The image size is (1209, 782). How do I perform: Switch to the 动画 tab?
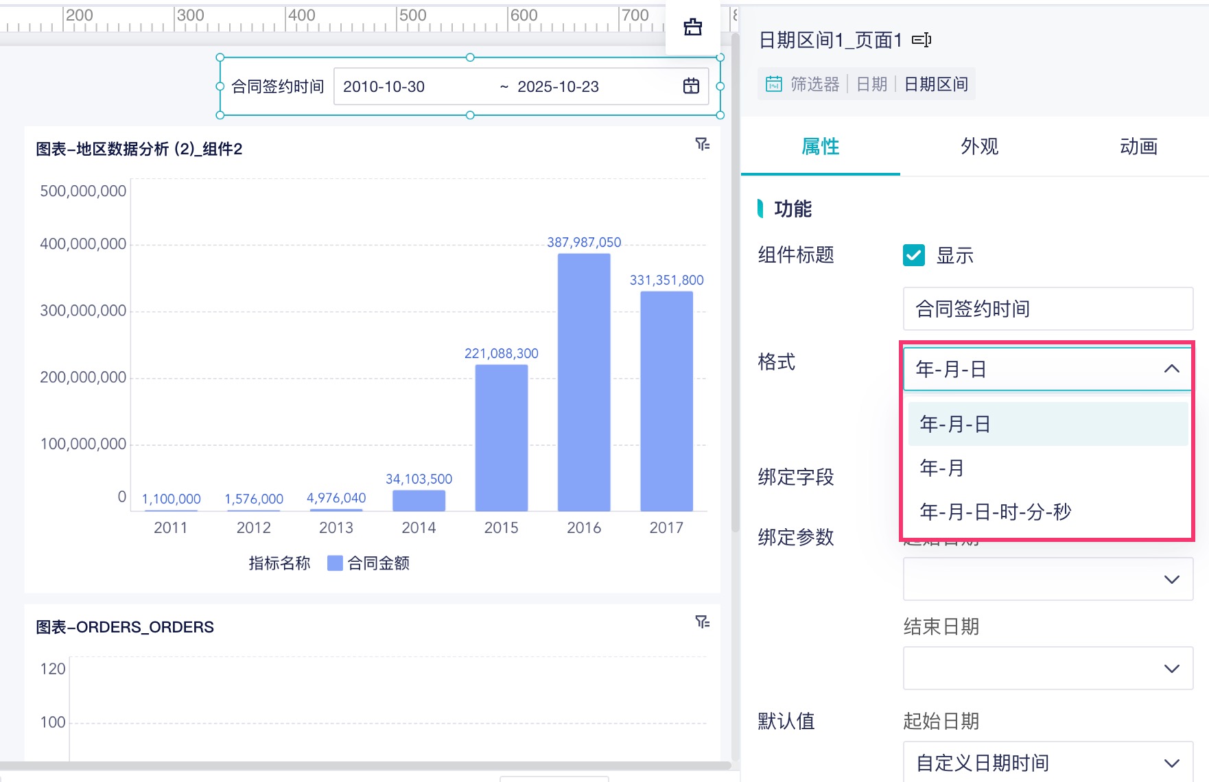pos(1138,146)
